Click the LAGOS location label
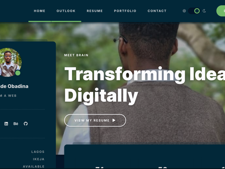Image resolution: width=225 pixels, height=169 pixels. coord(38,152)
